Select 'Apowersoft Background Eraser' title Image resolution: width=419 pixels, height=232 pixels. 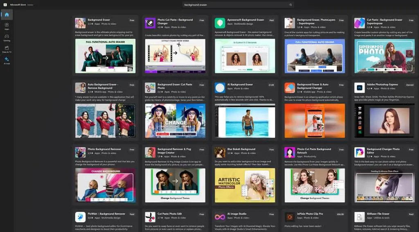246,20
